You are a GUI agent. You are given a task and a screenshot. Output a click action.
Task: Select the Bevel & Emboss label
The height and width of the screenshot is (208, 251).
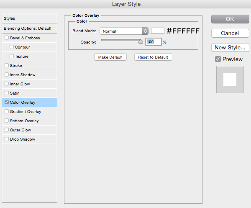(25, 38)
